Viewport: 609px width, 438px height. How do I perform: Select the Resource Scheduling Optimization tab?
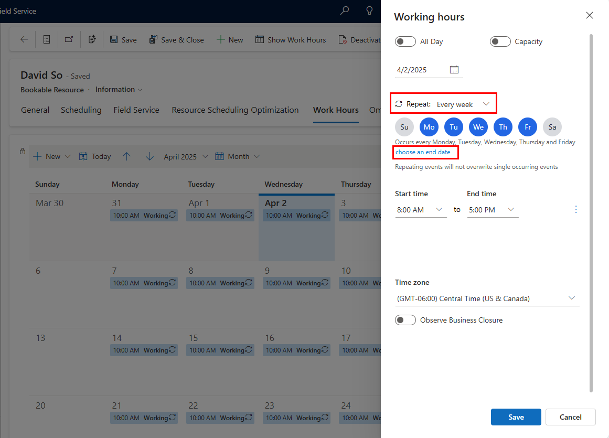[234, 110]
